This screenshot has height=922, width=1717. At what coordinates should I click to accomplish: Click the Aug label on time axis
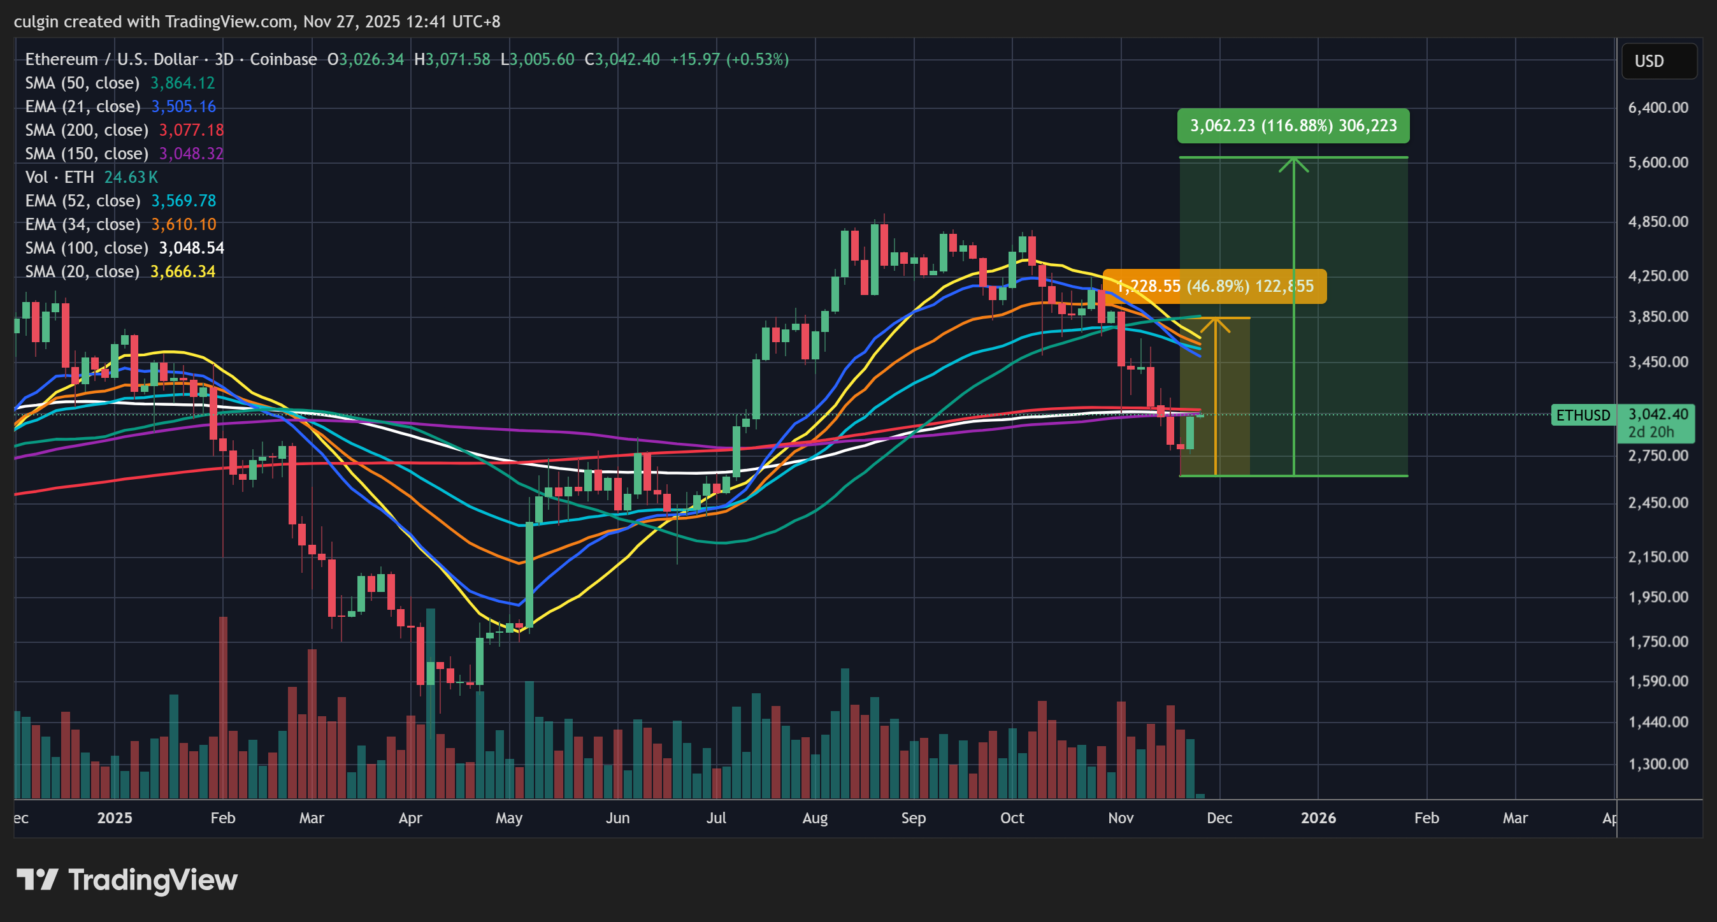(814, 818)
